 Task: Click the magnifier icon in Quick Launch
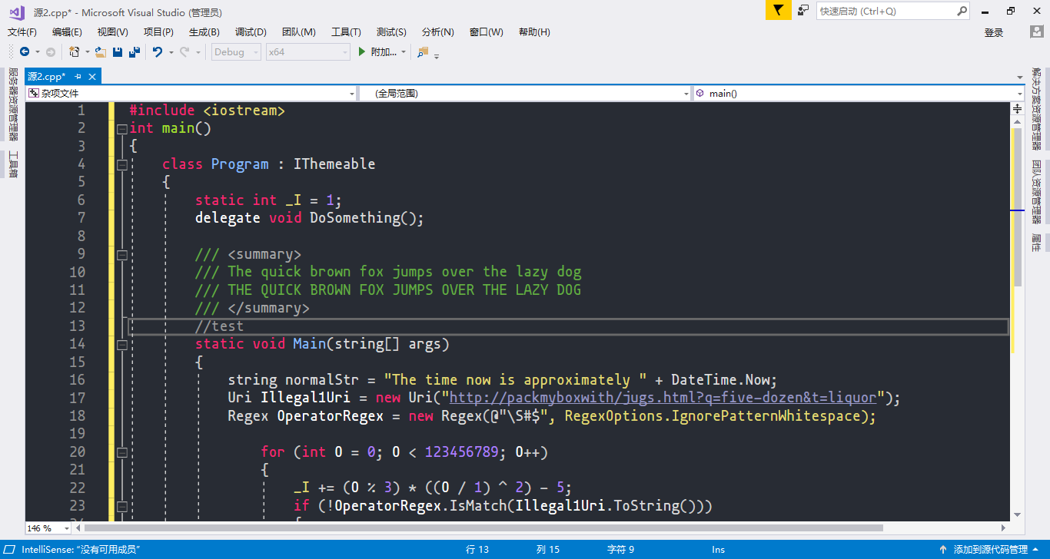click(962, 11)
